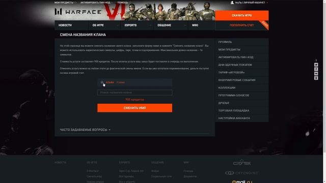The width and height of the screenshot is (326, 183).
Task: Open the WIKI navigation tab
Action: (201, 25)
